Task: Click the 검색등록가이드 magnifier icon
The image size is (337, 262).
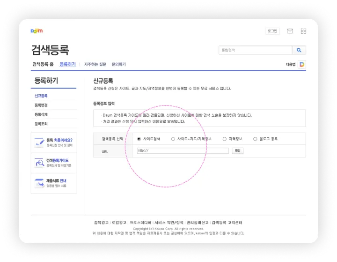Action: pyautogui.click(x=39, y=163)
